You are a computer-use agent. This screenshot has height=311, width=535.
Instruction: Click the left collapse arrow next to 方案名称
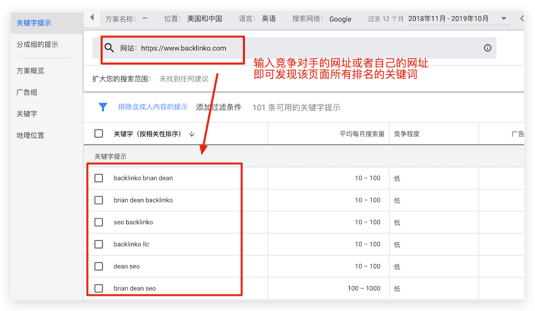point(91,18)
